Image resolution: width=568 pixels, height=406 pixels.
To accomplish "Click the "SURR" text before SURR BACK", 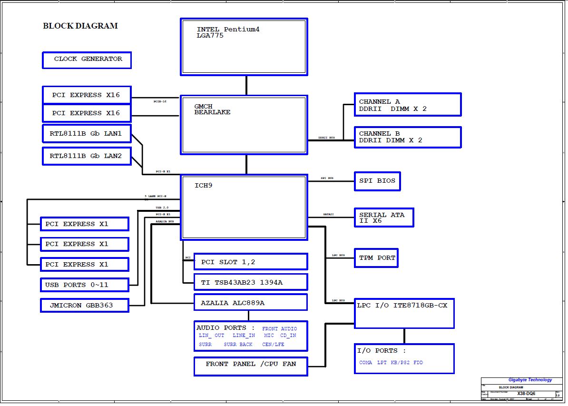I will coord(206,345).
